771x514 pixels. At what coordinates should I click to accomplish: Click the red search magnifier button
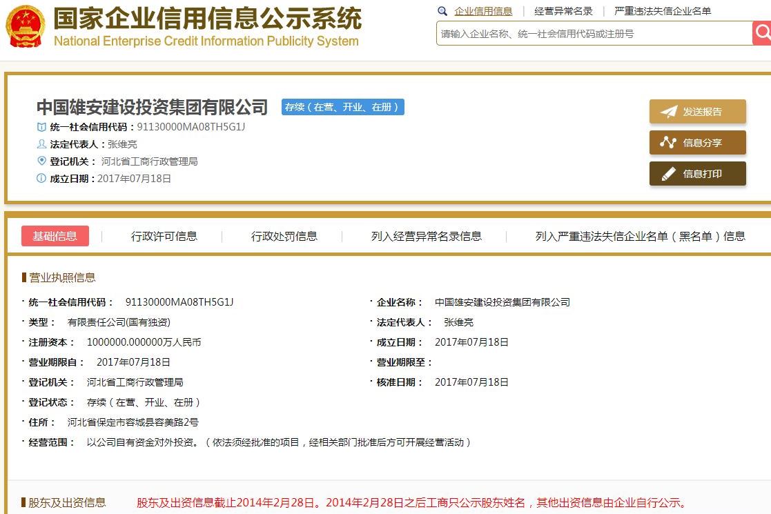[762, 32]
